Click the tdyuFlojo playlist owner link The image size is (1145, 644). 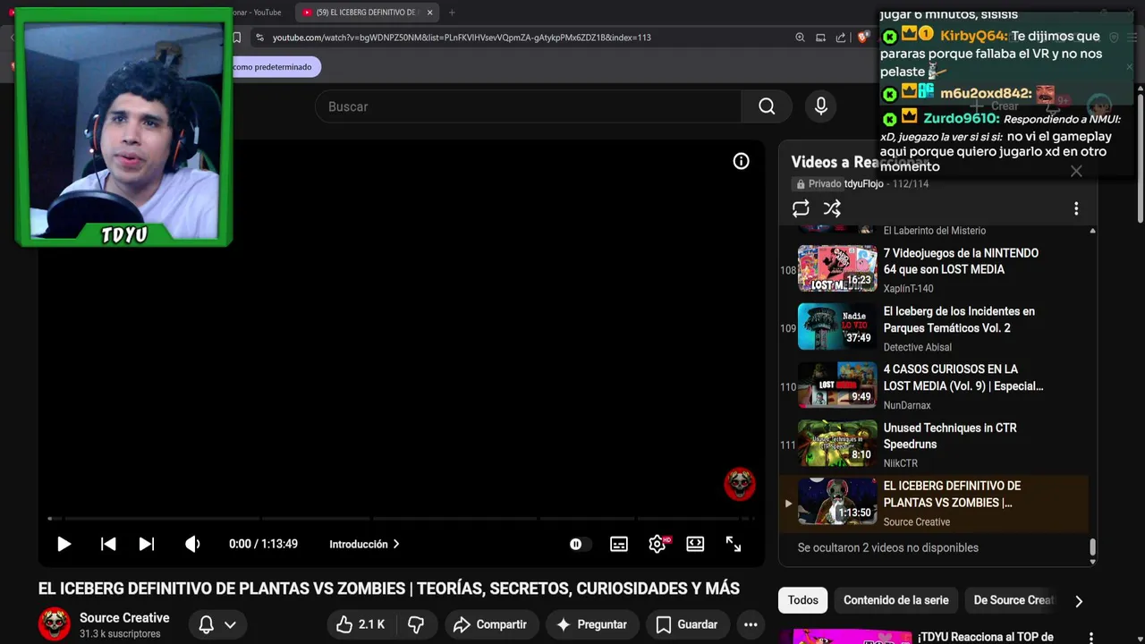[864, 183]
